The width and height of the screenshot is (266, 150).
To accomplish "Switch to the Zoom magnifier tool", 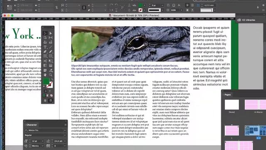I will (x=51, y=75).
